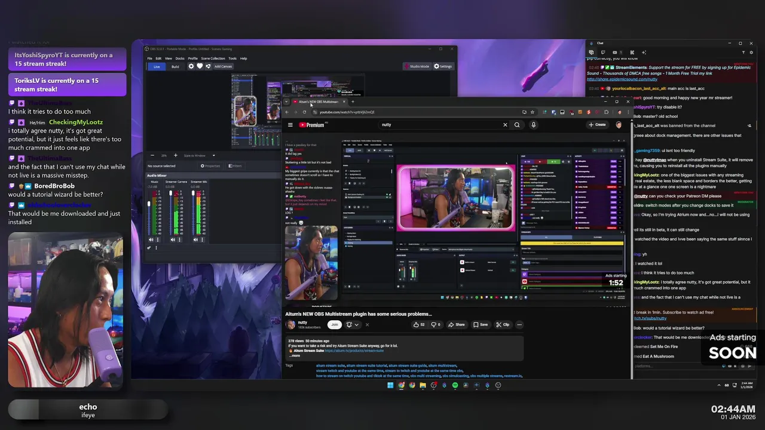Open the Edit menu in OBS
The height and width of the screenshot is (430, 765).
click(x=158, y=59)
